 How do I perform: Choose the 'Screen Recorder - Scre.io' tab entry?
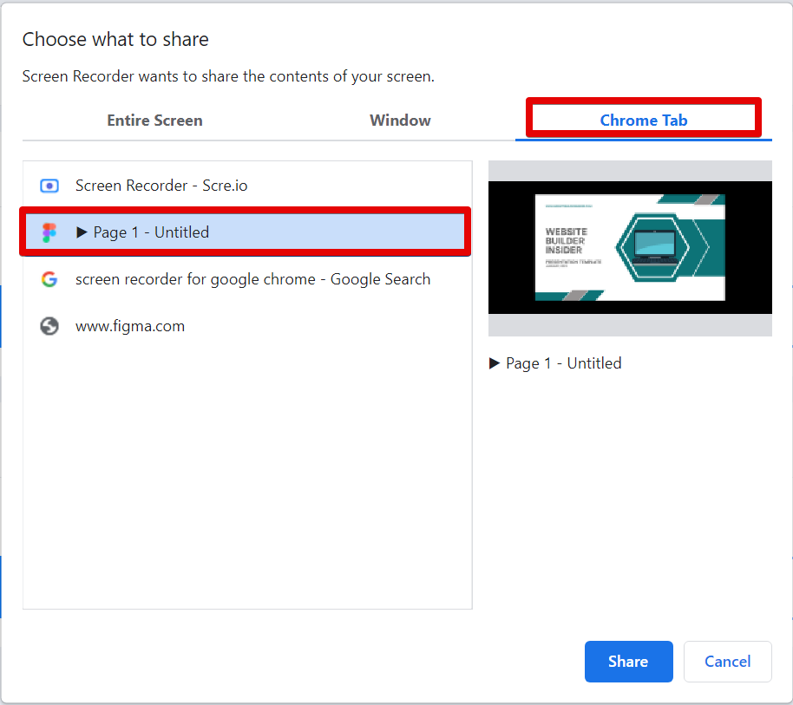tap(161, 186)
